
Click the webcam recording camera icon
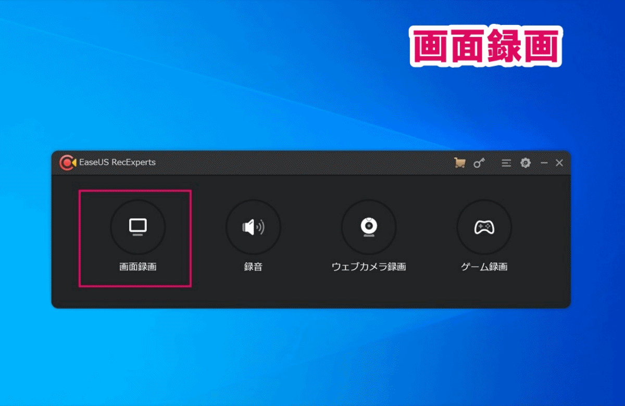(x=369, y=227)
